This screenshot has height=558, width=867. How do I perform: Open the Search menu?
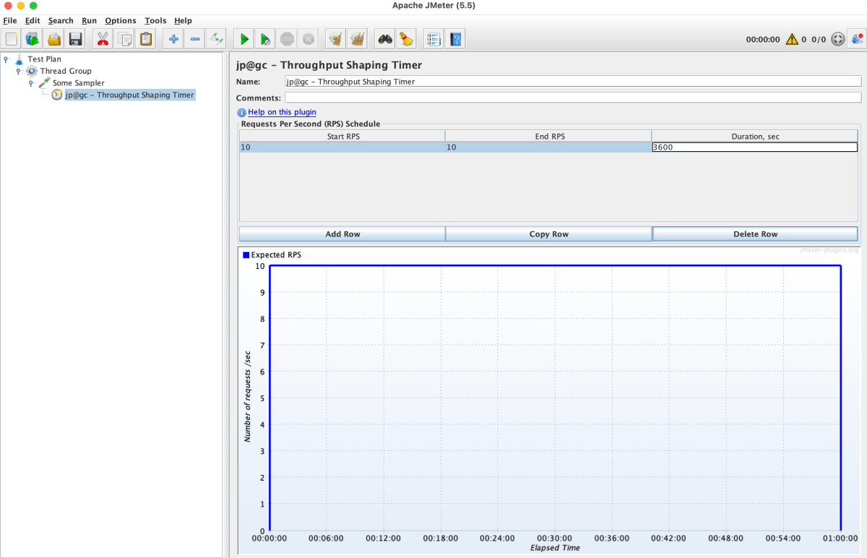tap(61, 21)
